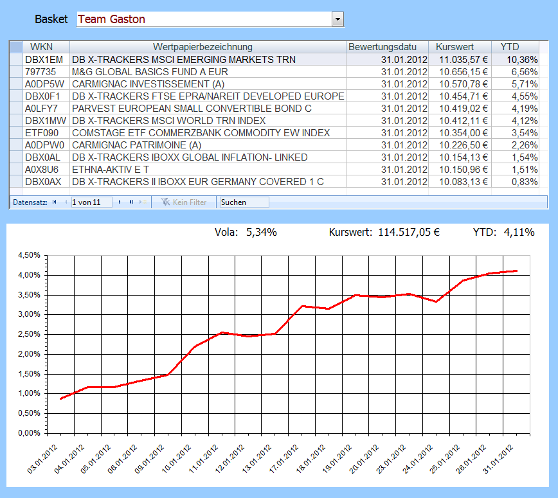
Task: Go to first record in navigation bar
Action: (x=54, y=202)
